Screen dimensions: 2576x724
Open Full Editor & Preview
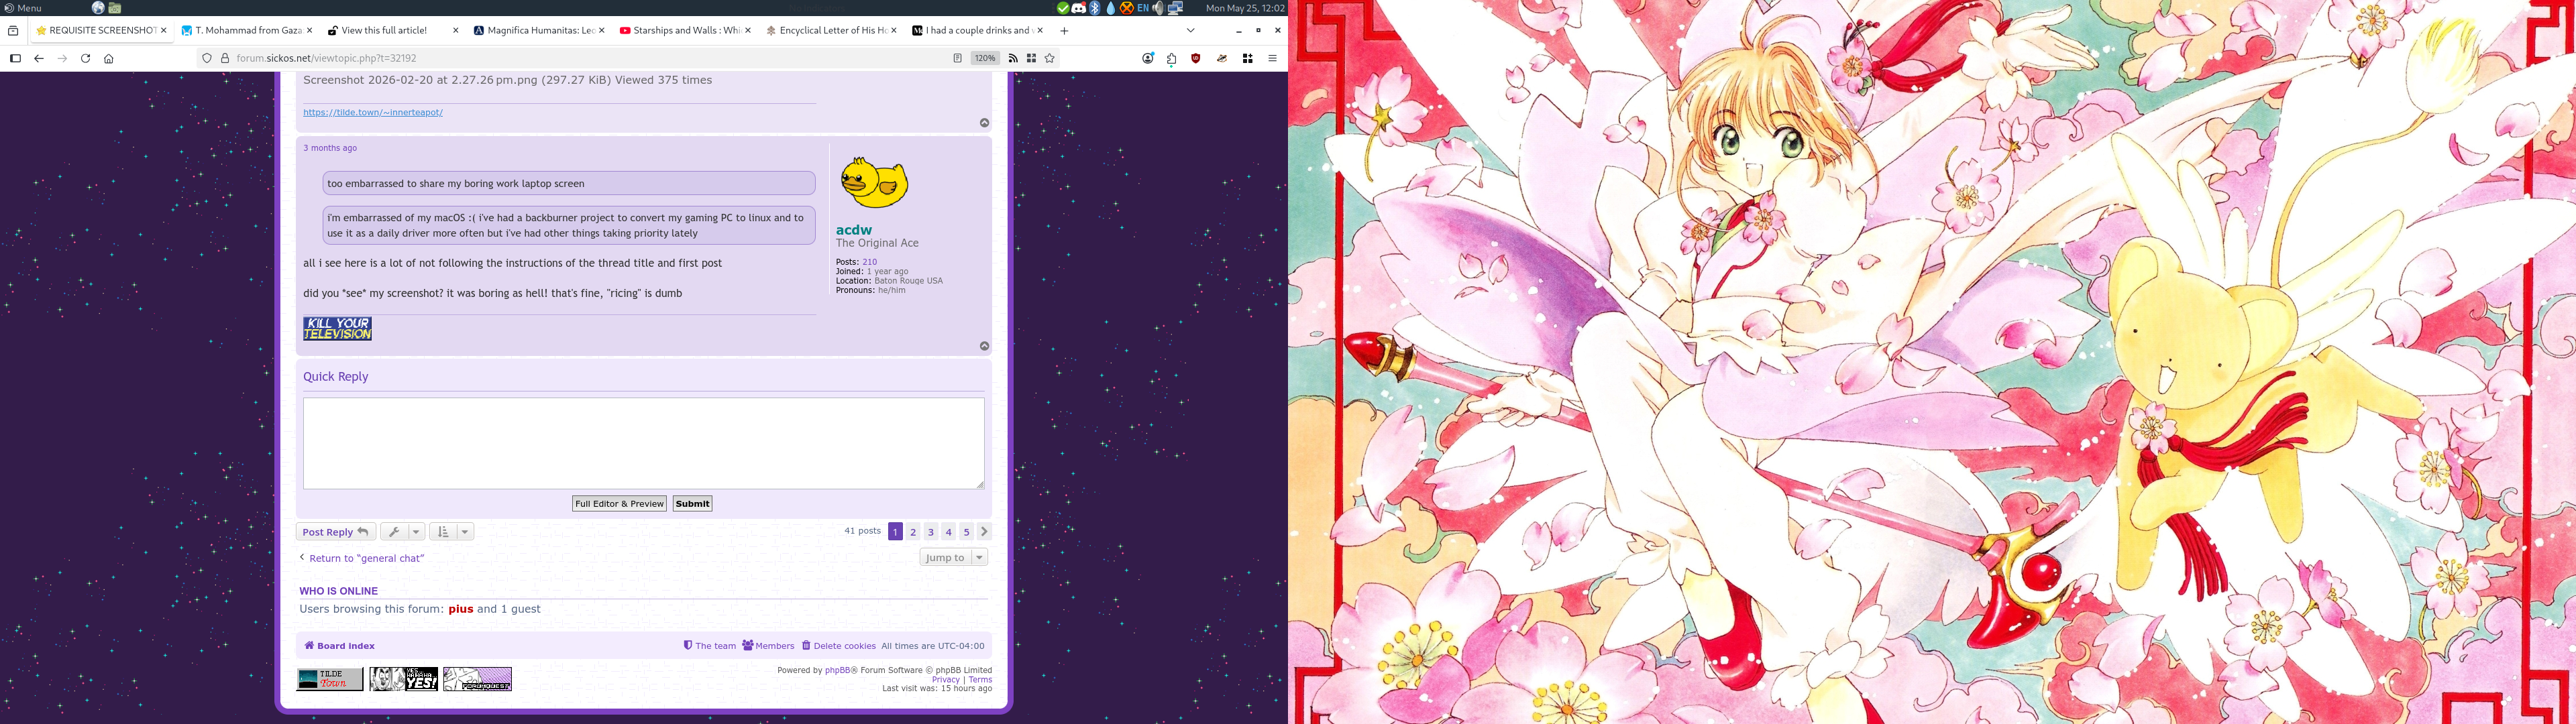click(620, 504)
